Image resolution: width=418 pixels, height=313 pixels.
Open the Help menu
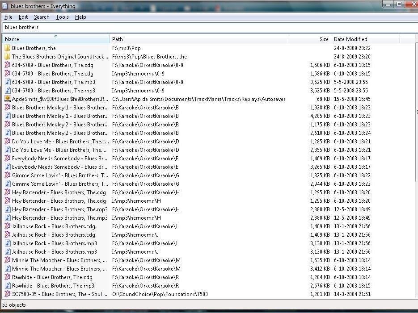(x=80, y=17)
